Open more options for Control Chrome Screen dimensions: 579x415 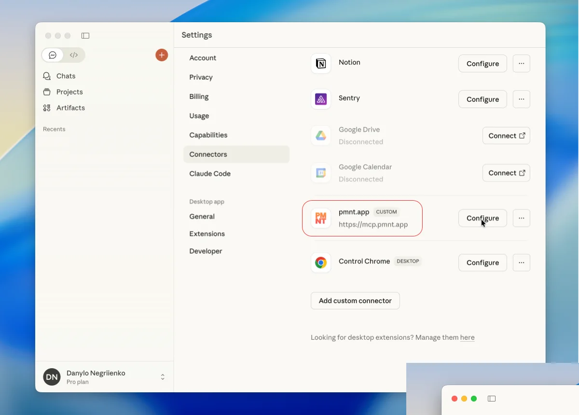pos(521,263)
